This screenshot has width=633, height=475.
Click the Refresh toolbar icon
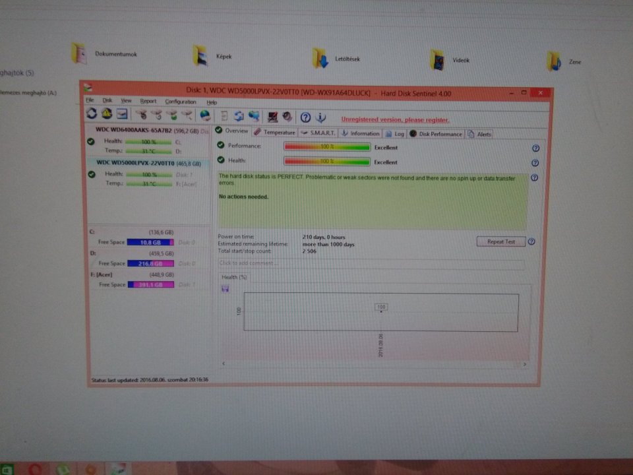tap(92, 114)
